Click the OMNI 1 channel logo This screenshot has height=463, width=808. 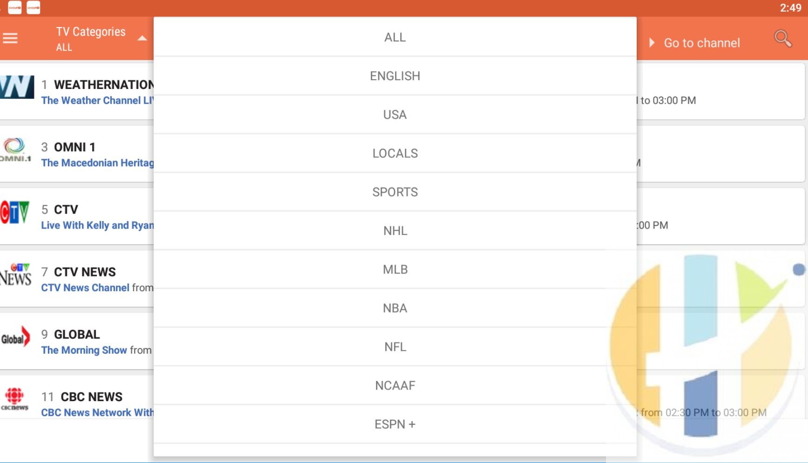pos(15,150)
